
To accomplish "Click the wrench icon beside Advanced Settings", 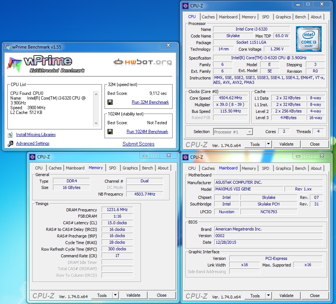I will (10, 143).
